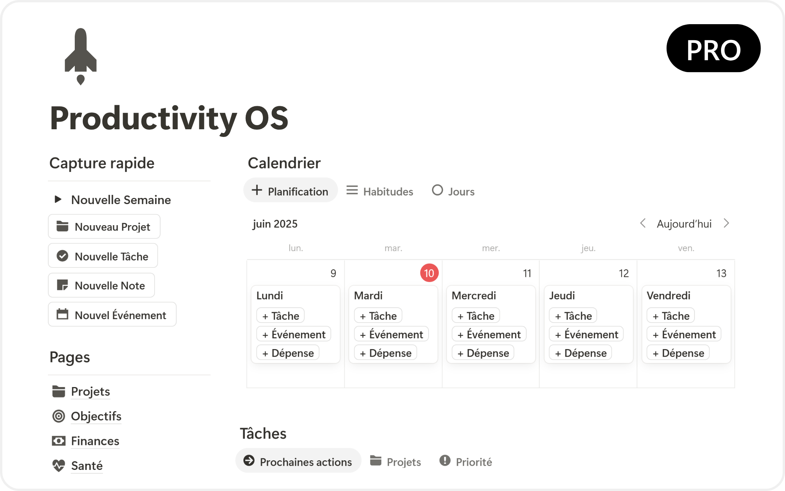This screenshot has width=785, height=491.
Task: Switch to the Habitudes calendar tab
Action: tap(380, 191)
